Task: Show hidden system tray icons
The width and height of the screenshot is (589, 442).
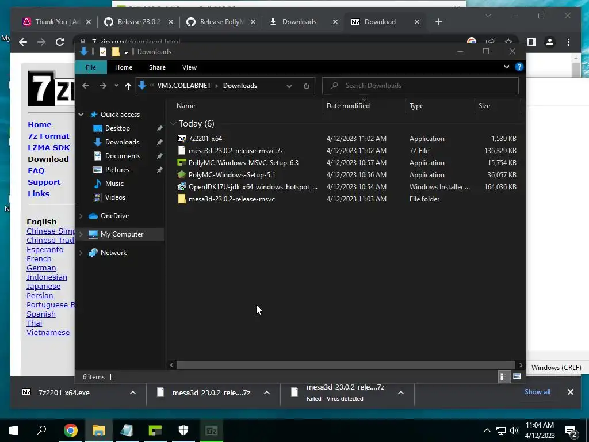Action: 487,430
